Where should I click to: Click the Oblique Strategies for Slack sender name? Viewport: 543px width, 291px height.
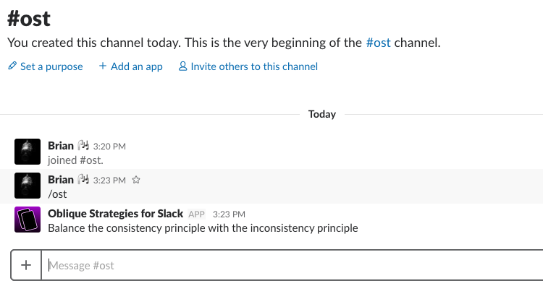115,214
